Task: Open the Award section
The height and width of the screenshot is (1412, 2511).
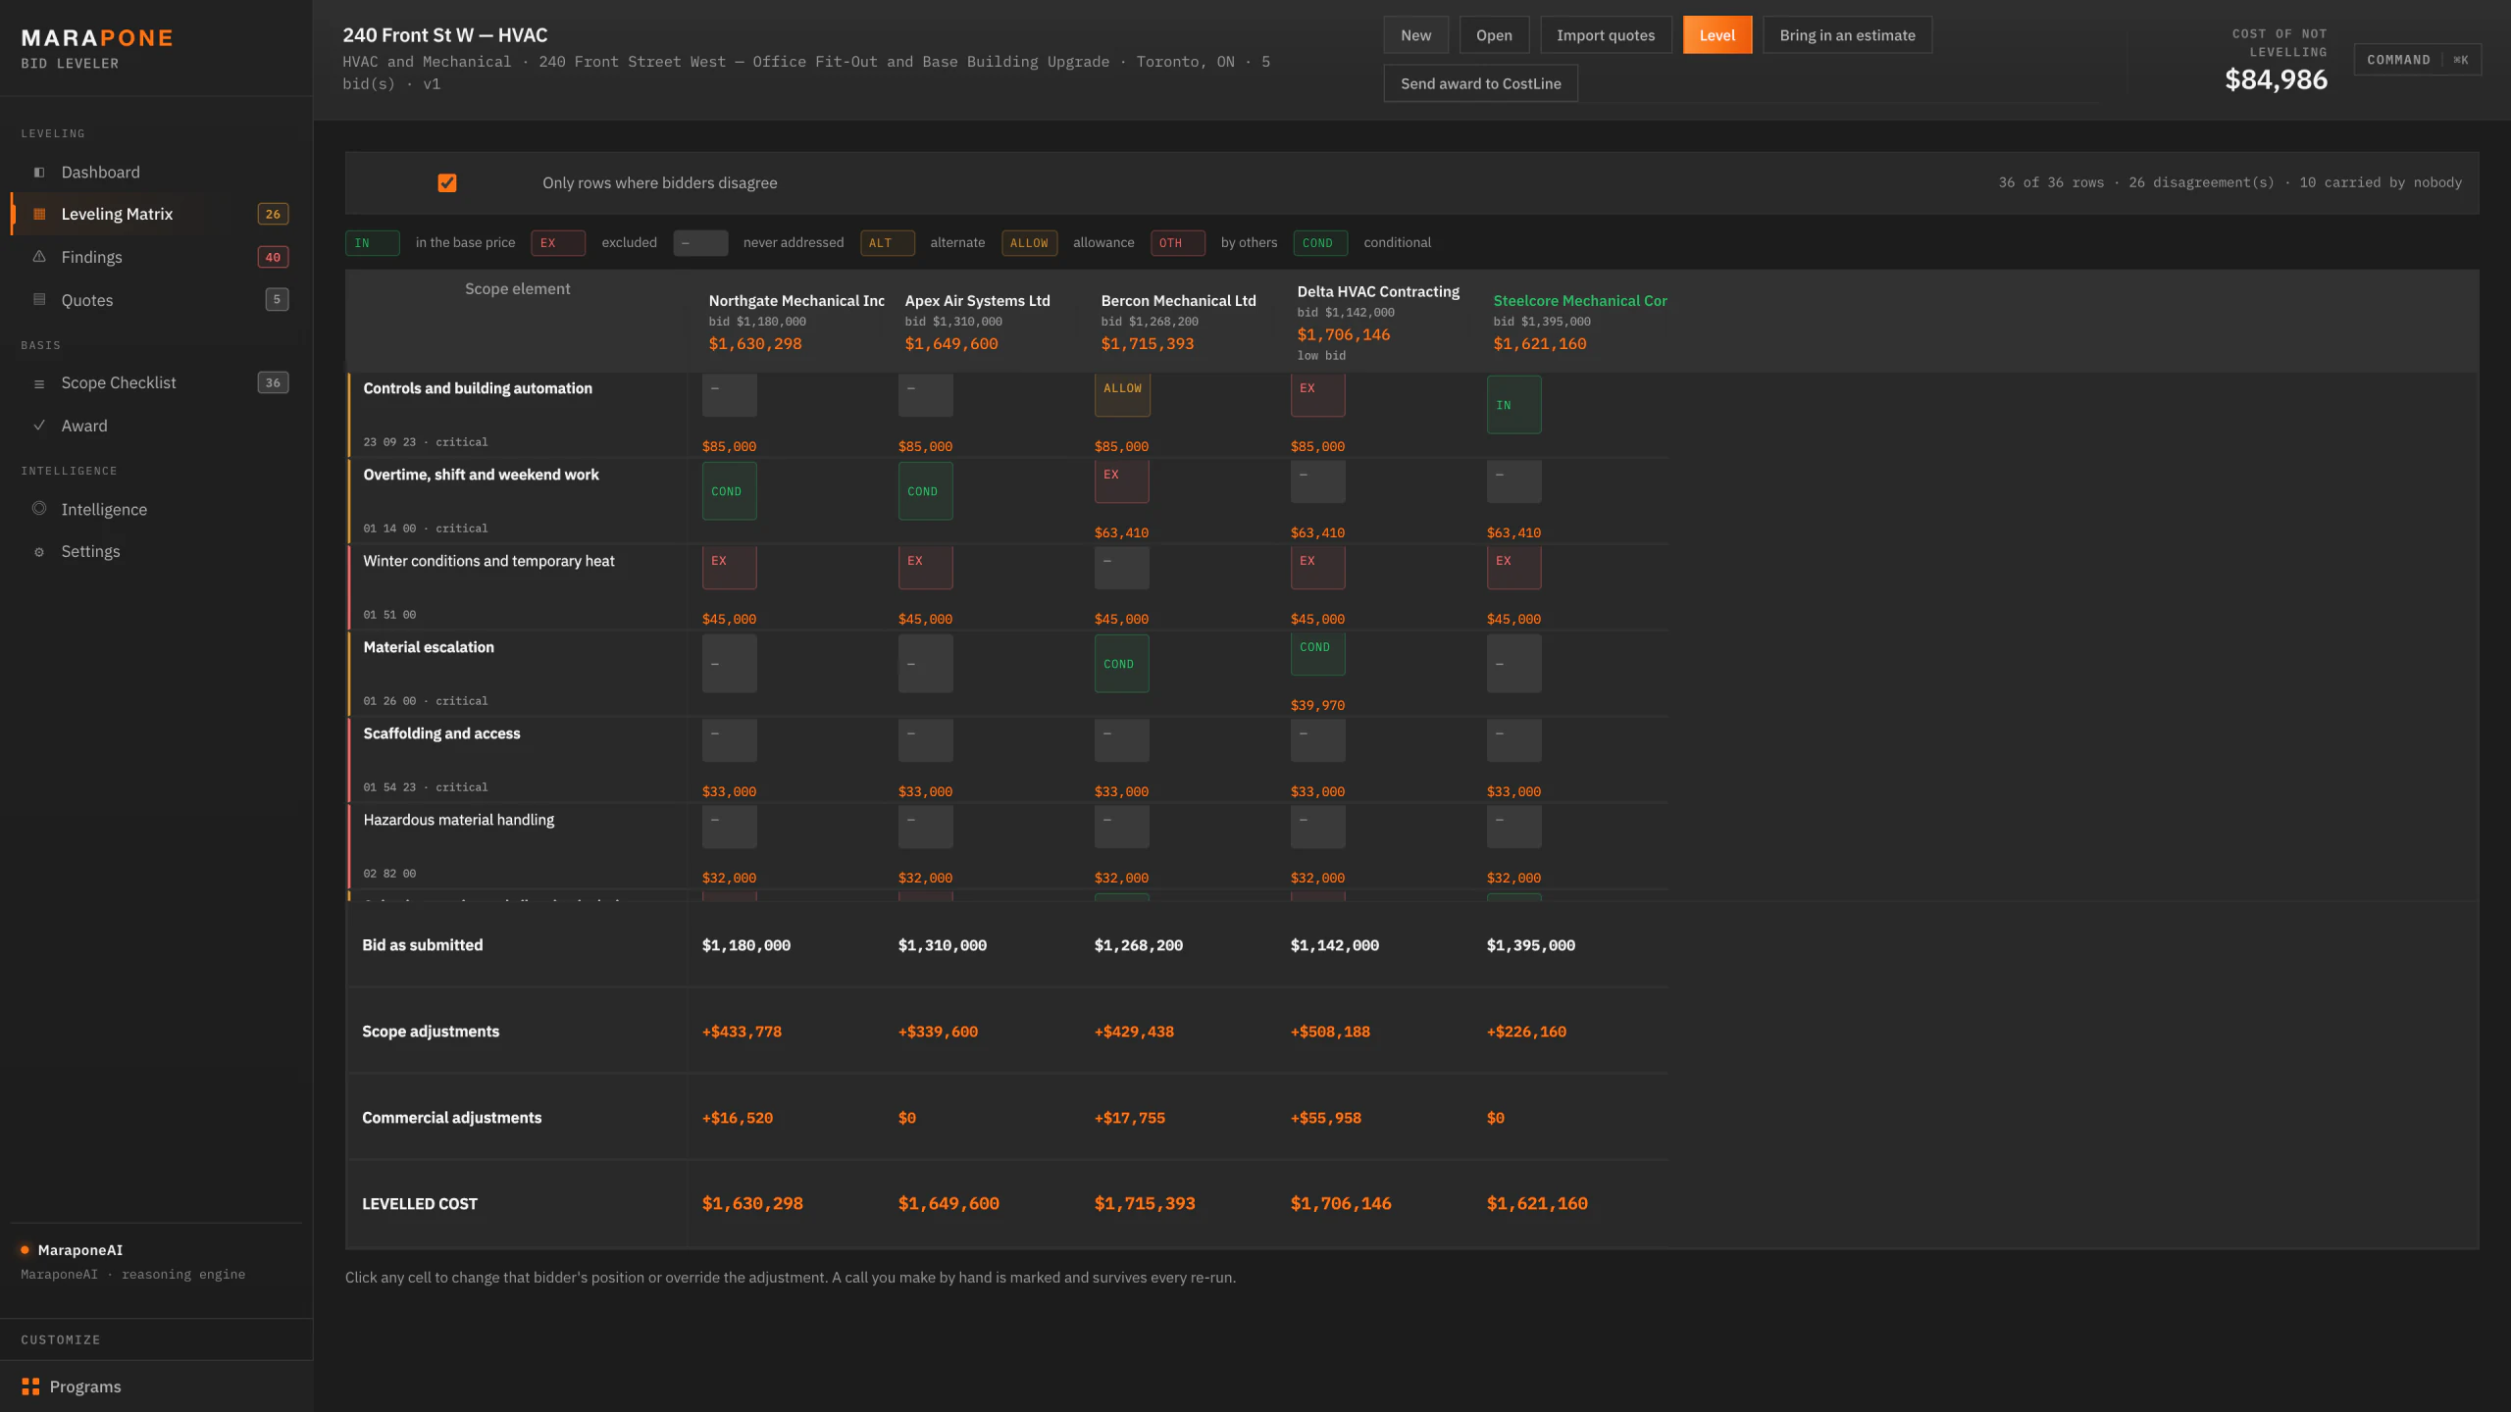Action: (x=157, y=426)
